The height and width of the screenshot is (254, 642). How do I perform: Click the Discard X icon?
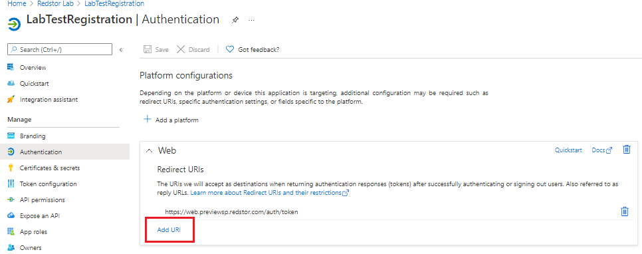[x=181, y=50]
